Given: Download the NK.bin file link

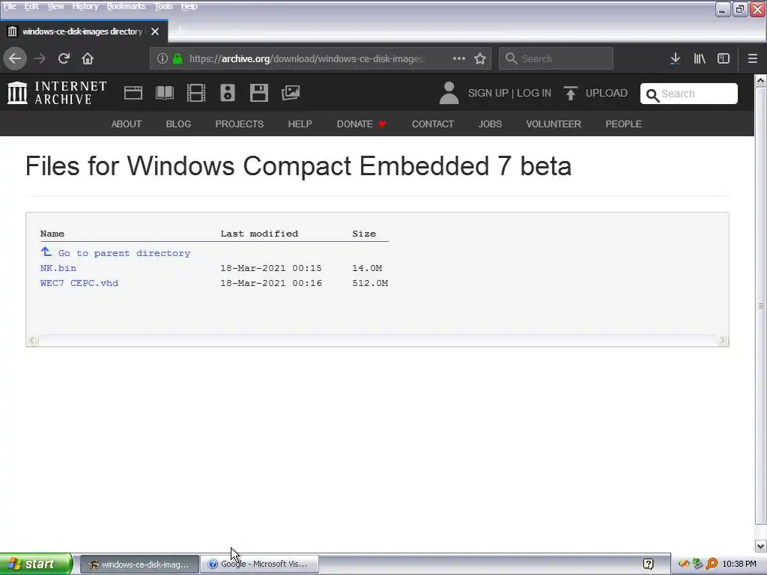Looking at the screenshot, I should (58, 268).
